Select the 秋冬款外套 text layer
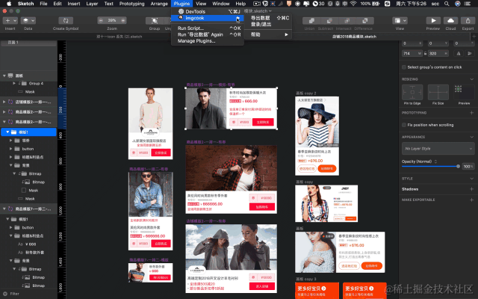The width and height of the screenshot is (478, 299). pyautogui.click(x=35, y=253)
